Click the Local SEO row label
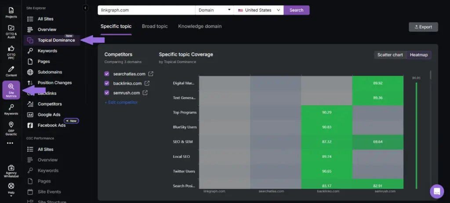450x203 pixels. coord(181,157)
